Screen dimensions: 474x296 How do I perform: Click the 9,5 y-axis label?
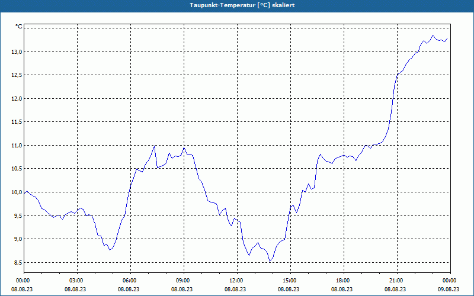point(18,215)
